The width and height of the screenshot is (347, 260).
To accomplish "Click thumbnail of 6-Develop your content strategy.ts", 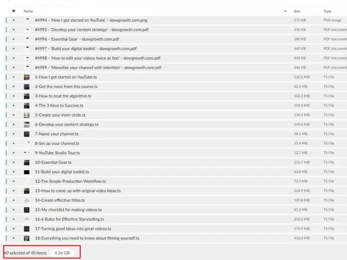I will pos(27,124).
